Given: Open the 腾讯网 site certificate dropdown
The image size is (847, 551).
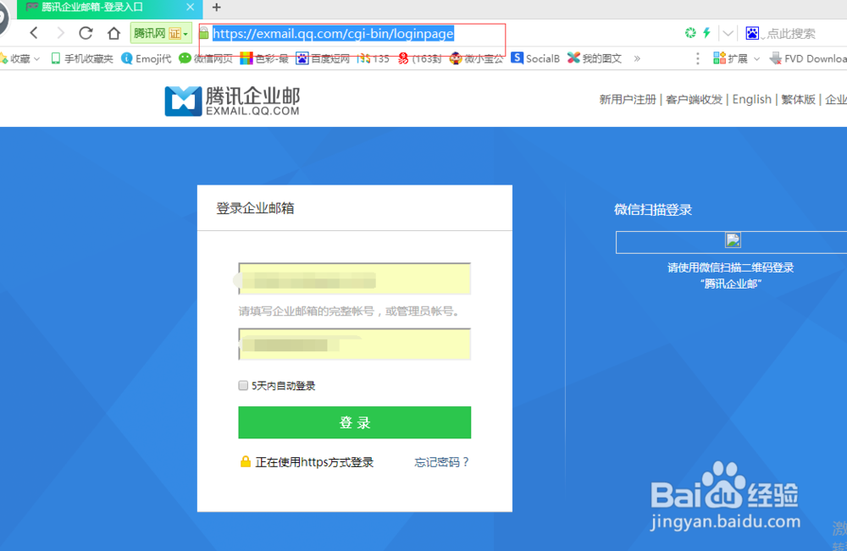Looking at the screenshot, I should click(x=161, y=34).
